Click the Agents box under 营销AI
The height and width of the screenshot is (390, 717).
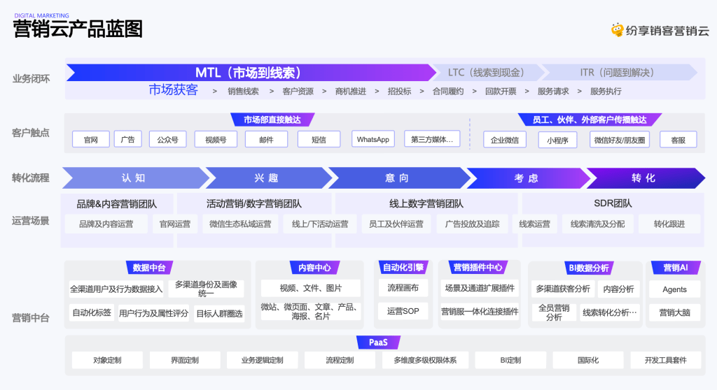coord(674,289)
